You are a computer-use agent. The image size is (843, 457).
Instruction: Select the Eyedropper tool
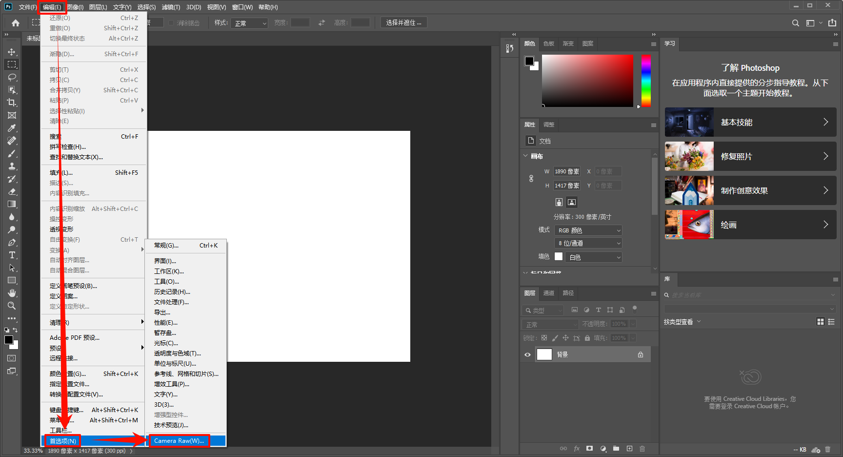(12, 128)
